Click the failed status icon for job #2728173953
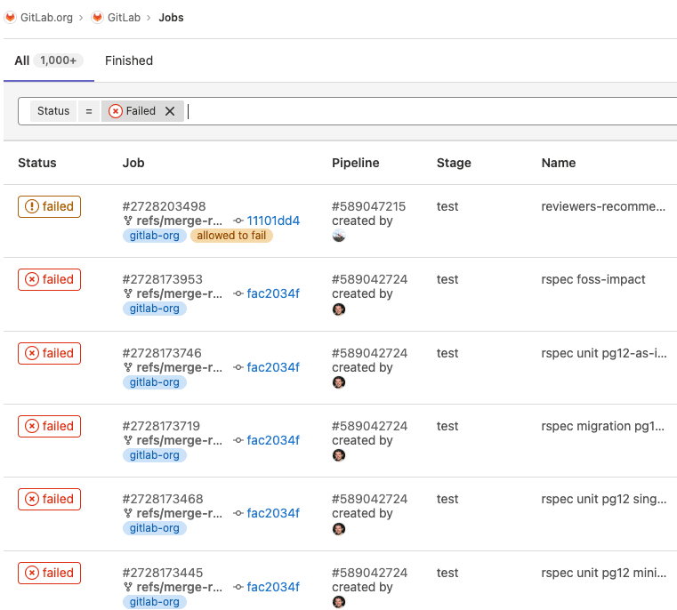The width and height of the screenshot is (677, 610). (31, 279)
